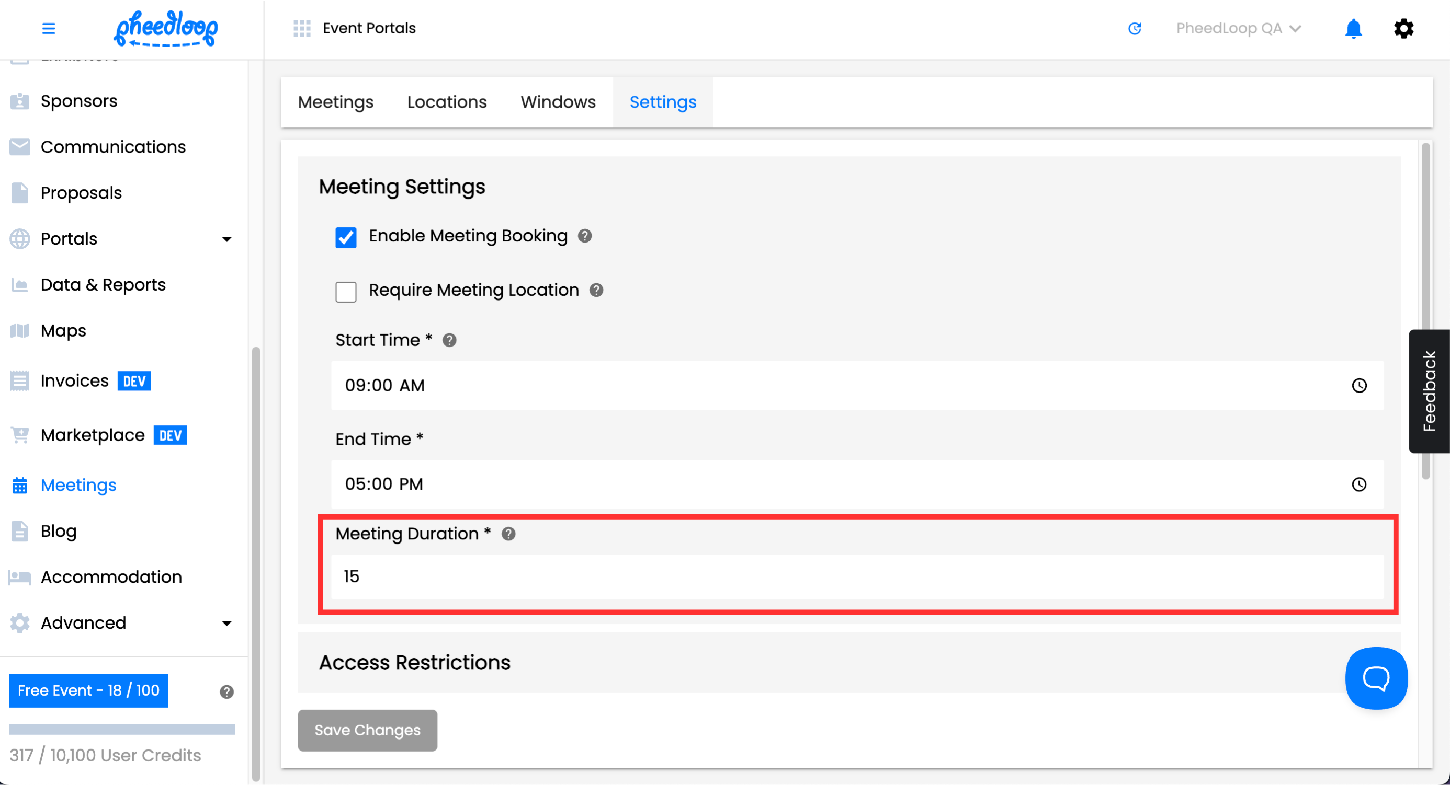
Task: Check Require Meeting Location checkbox
Action: [x=346, y=292]
